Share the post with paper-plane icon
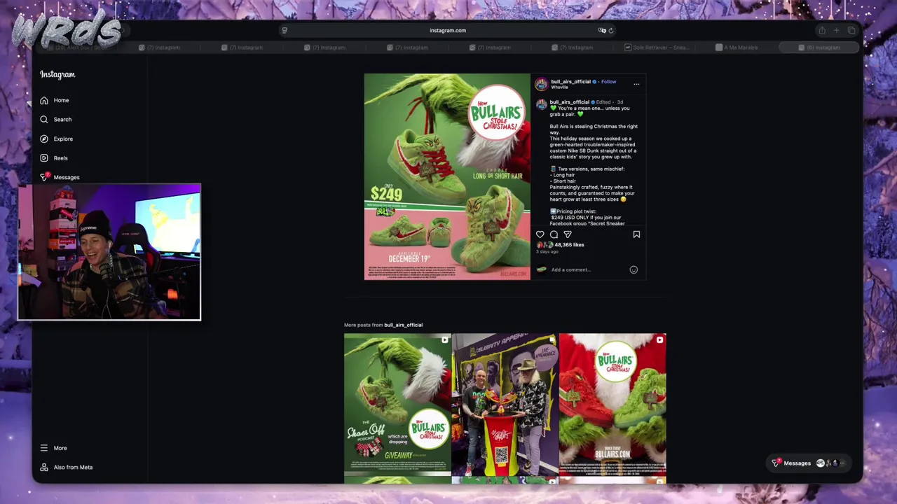897x504 pixels. pos(568,234)
